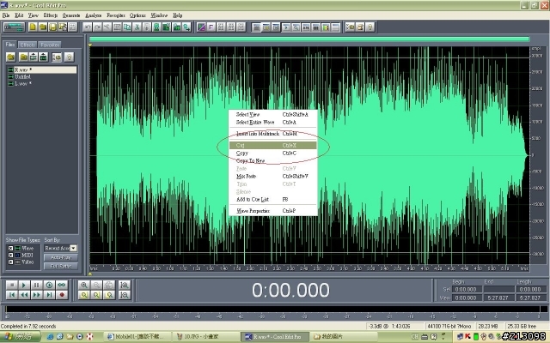550x343 pixels.
Task: Start recording with the red Record button
Action: point(62,295)
